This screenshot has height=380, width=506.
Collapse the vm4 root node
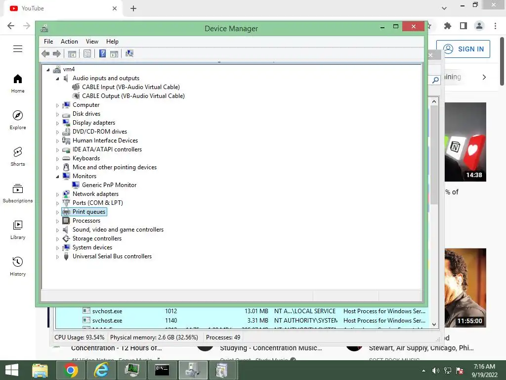coord(48,69)
